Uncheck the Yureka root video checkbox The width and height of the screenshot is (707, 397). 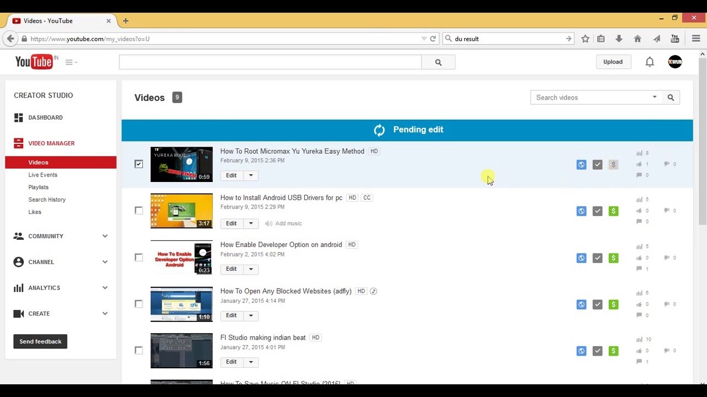click(x=139, y=164)
